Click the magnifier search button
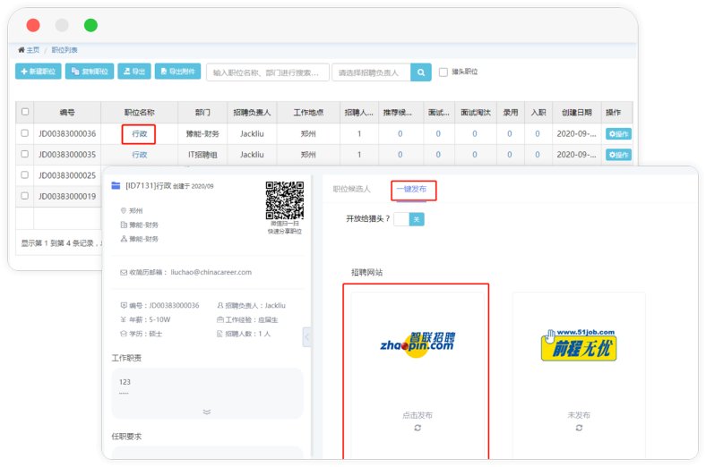706x467 pixels. (421, 72)
